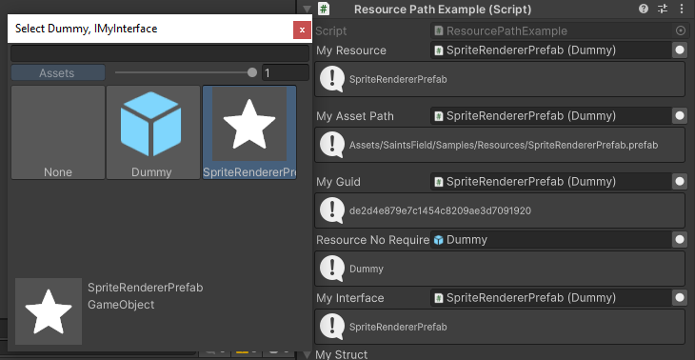The image size is (695, 360).
Task: Click info icon beside Dummy message
Action: tap(332, 269)
